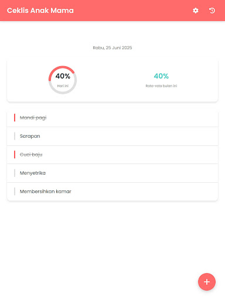Click the gray bar beside Menyetrika
This screenshot has height=300, width=225.
coord(15,173)
